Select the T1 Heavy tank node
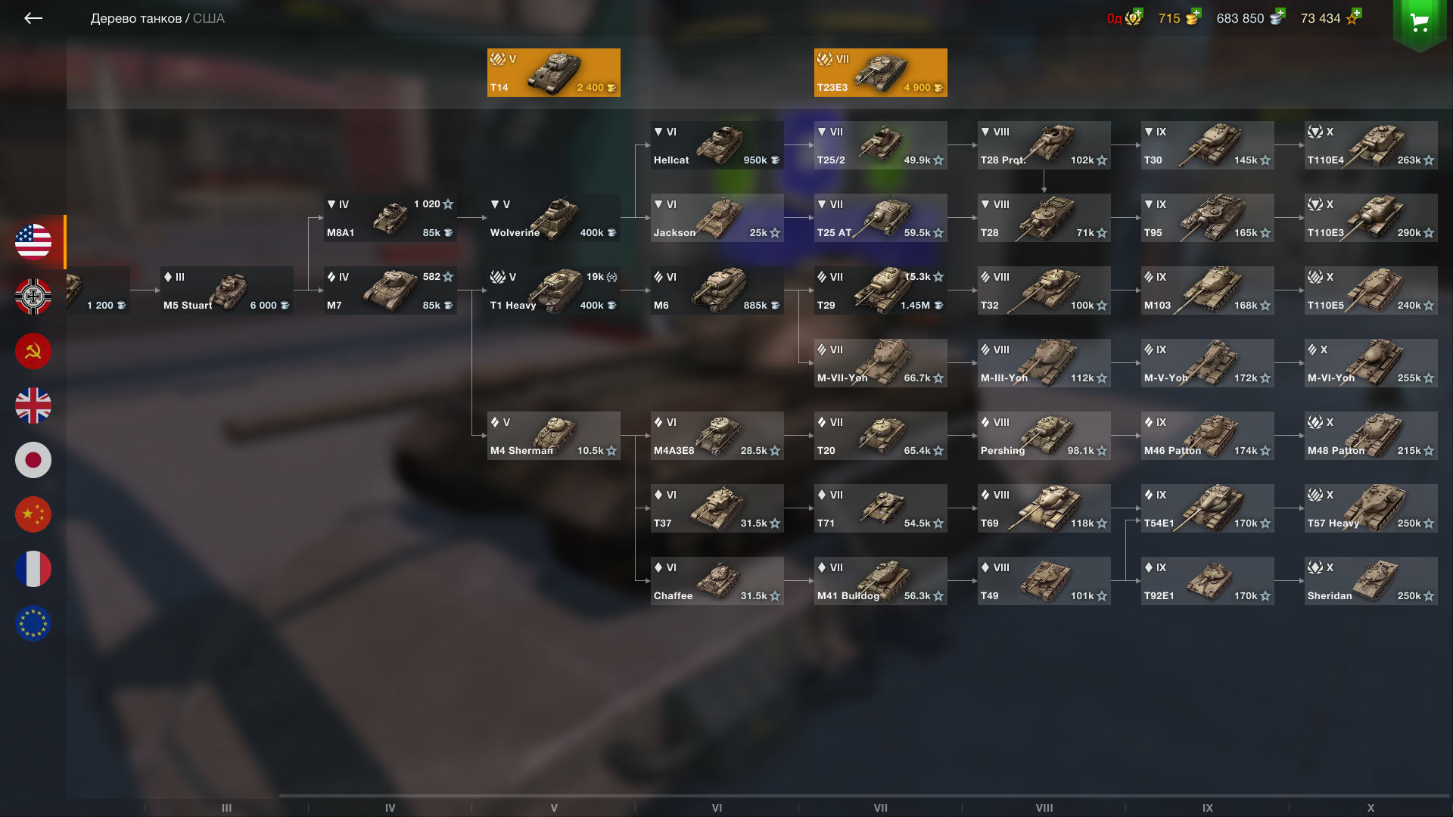This screenshot has height=817, width=1453. pyautogui.click(x=554, y=290)
